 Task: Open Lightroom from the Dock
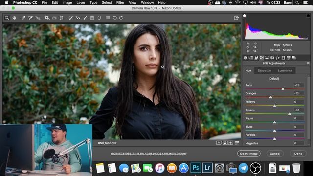tap(207, 168)
